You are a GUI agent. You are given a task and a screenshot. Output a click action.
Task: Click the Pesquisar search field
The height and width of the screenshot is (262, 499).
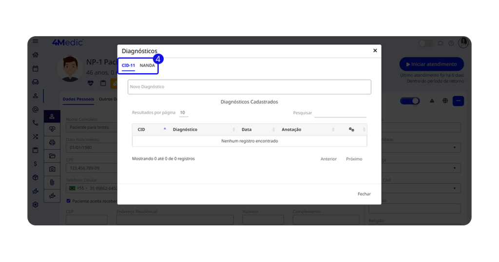(340, 113)
